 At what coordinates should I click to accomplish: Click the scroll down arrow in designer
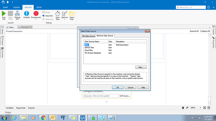(x=209, y=104)
